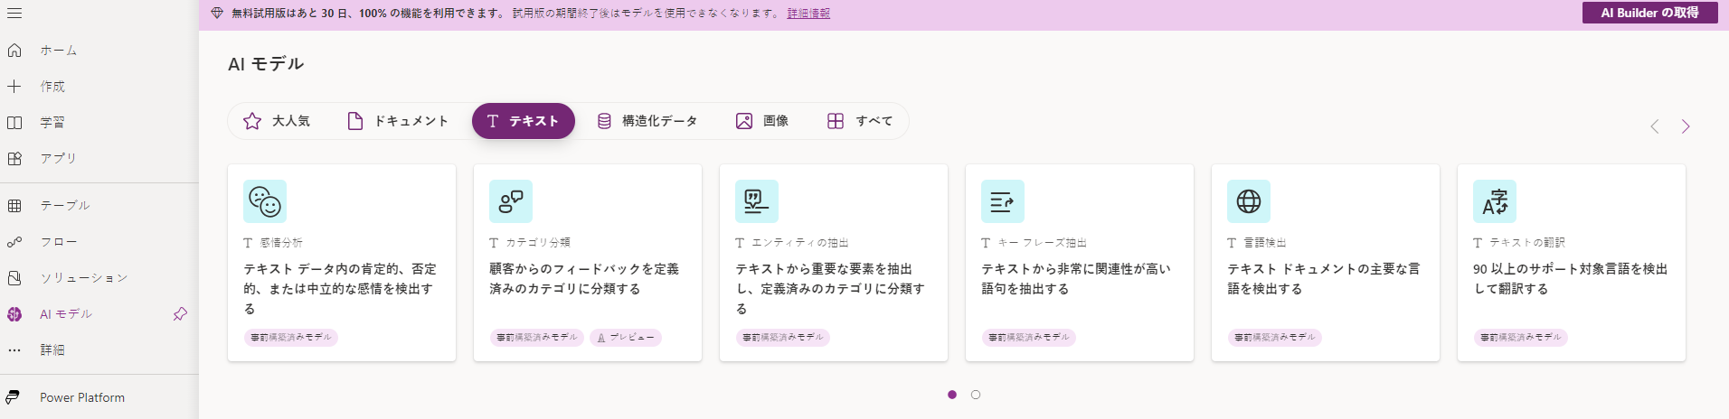Click the plus icon for 作成
This screenshot has width=1729, height=419.
pos(14,87)
